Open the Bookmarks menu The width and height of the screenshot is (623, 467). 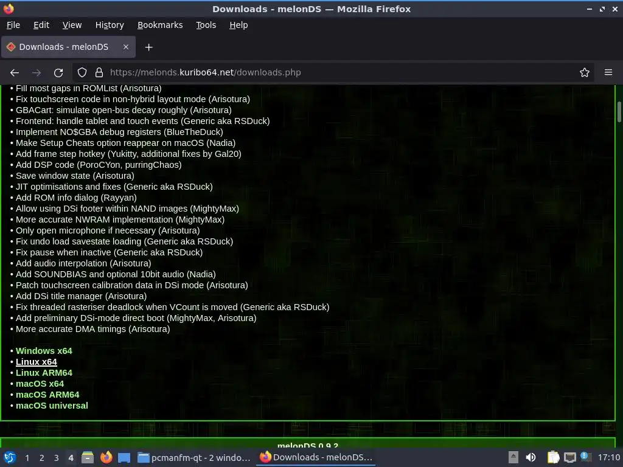pyautogui.click(x=160, y=25)
